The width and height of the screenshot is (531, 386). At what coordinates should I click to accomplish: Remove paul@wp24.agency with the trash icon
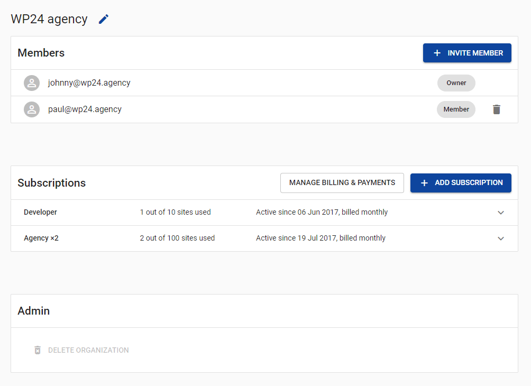coord(497,109)
